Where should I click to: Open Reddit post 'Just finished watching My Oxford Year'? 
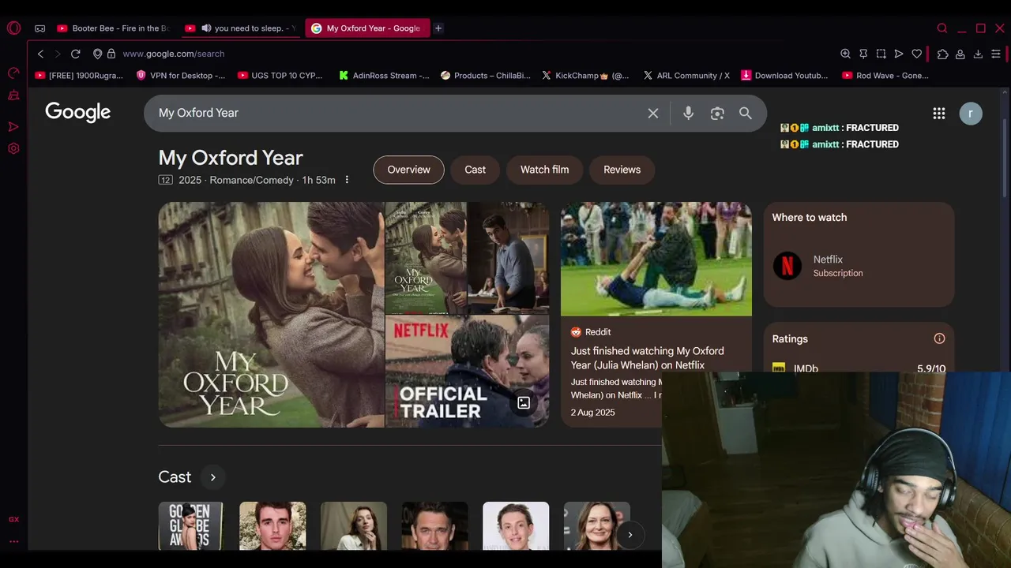click(x=648, y=358)
